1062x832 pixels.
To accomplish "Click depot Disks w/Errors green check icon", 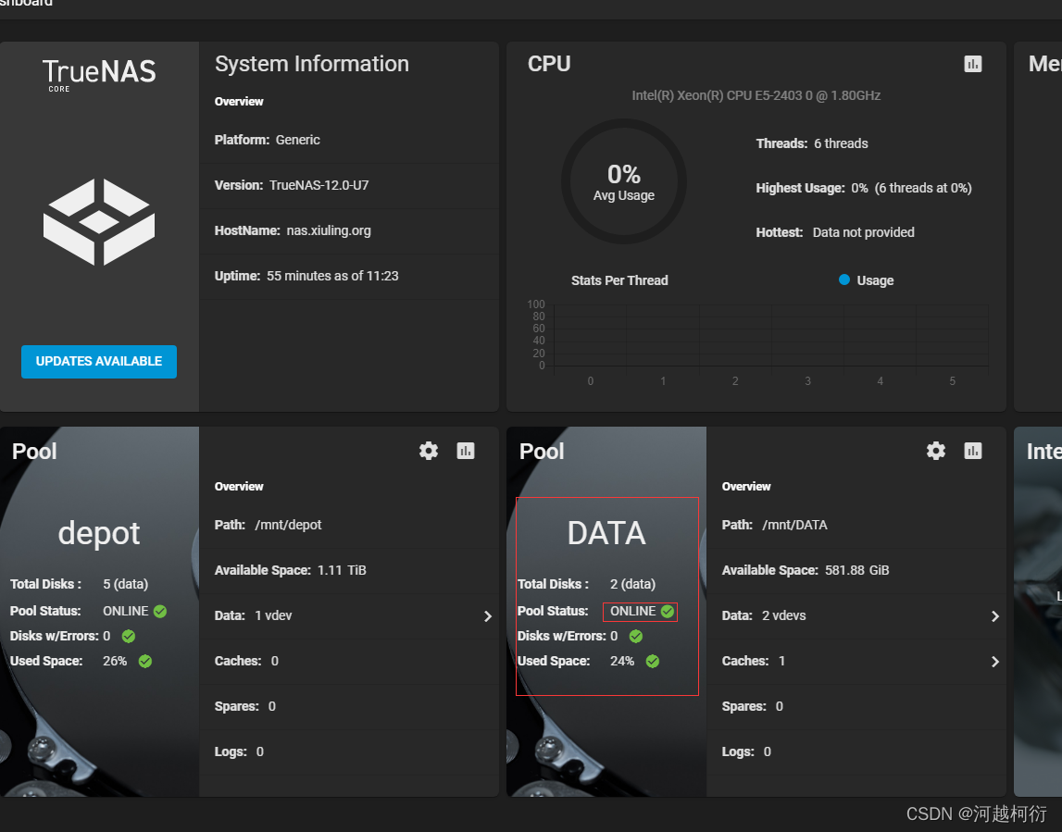I will click(129, 637).
